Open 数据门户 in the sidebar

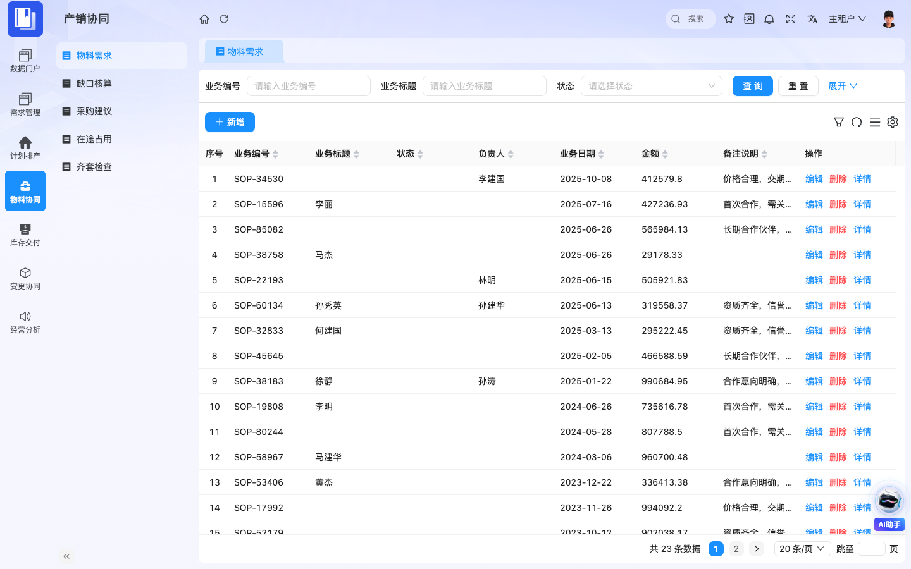pos(25,61)
